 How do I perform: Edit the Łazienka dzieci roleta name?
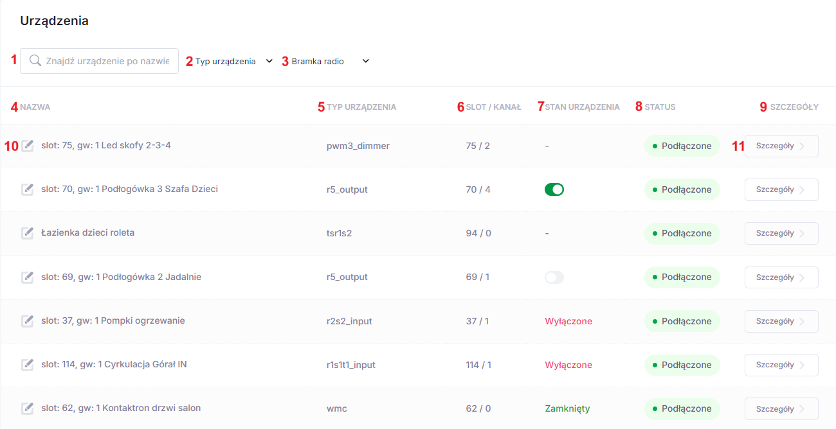[27, 233]
